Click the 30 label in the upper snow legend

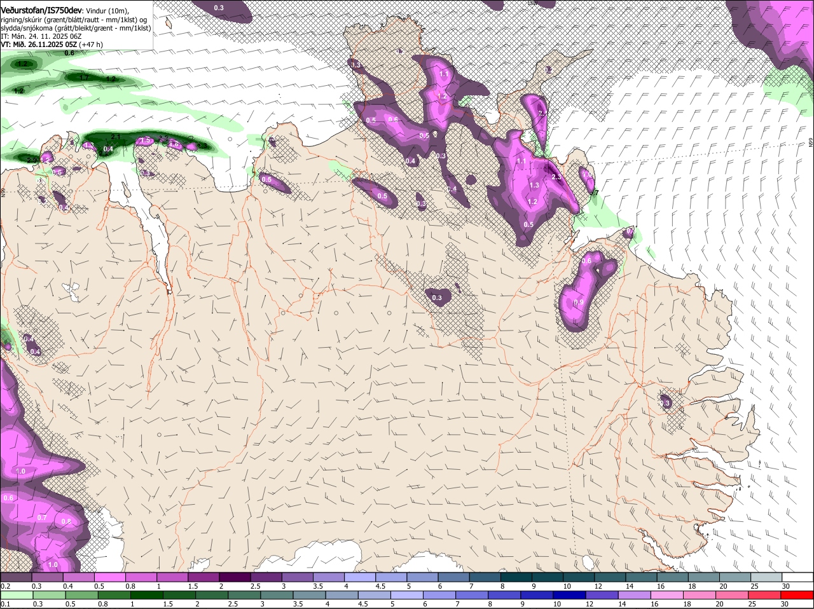(785, 586)
